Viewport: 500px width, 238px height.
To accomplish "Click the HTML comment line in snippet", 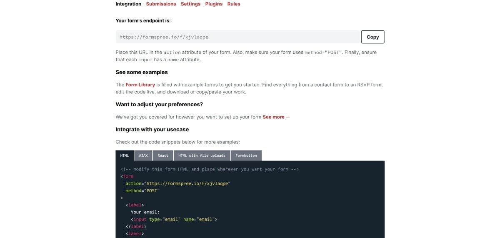I will coord(210,169).
